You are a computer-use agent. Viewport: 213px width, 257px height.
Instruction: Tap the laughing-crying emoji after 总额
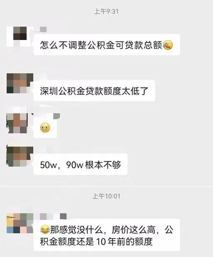click(x=168, y=45)
